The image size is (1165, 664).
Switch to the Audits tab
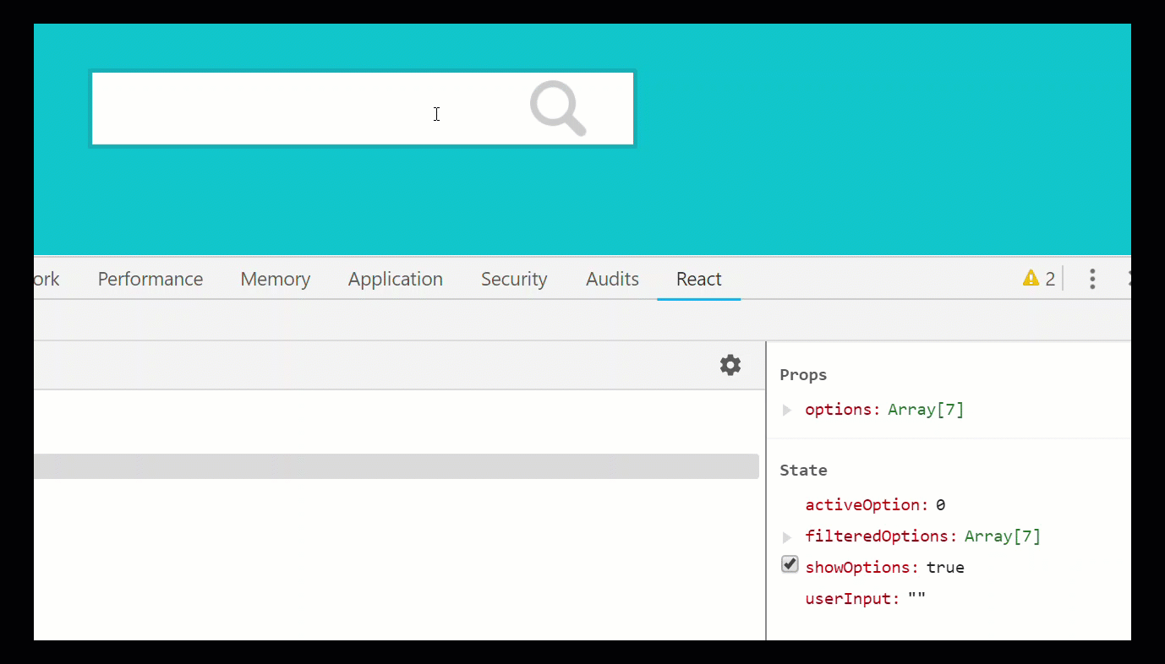coord(613,279)
